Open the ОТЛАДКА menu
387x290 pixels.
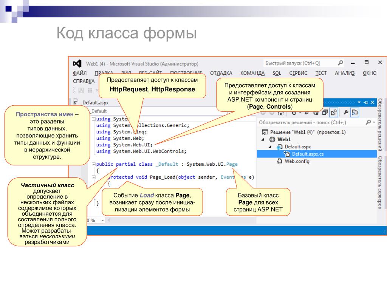tap(221, 73)
